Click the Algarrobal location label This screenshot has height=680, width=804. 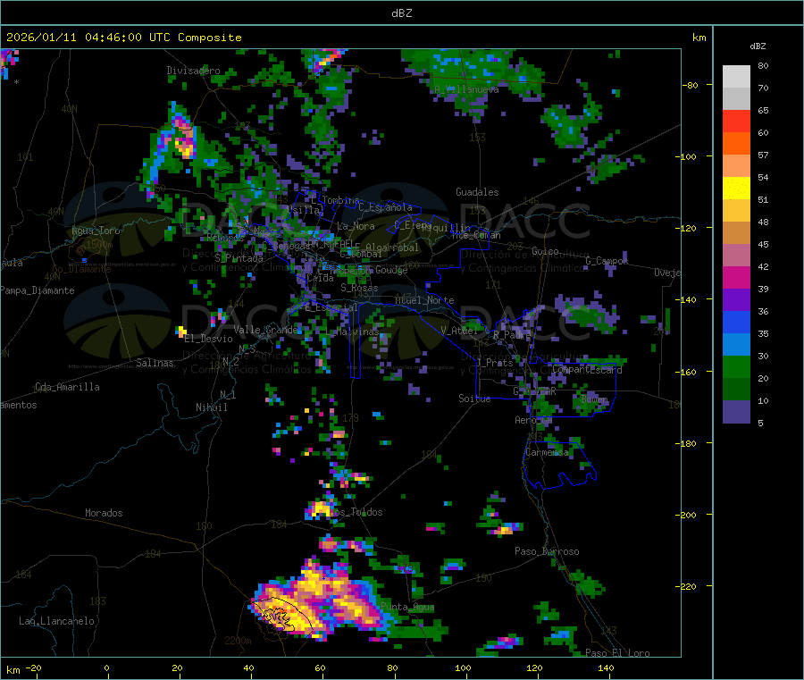392,248
